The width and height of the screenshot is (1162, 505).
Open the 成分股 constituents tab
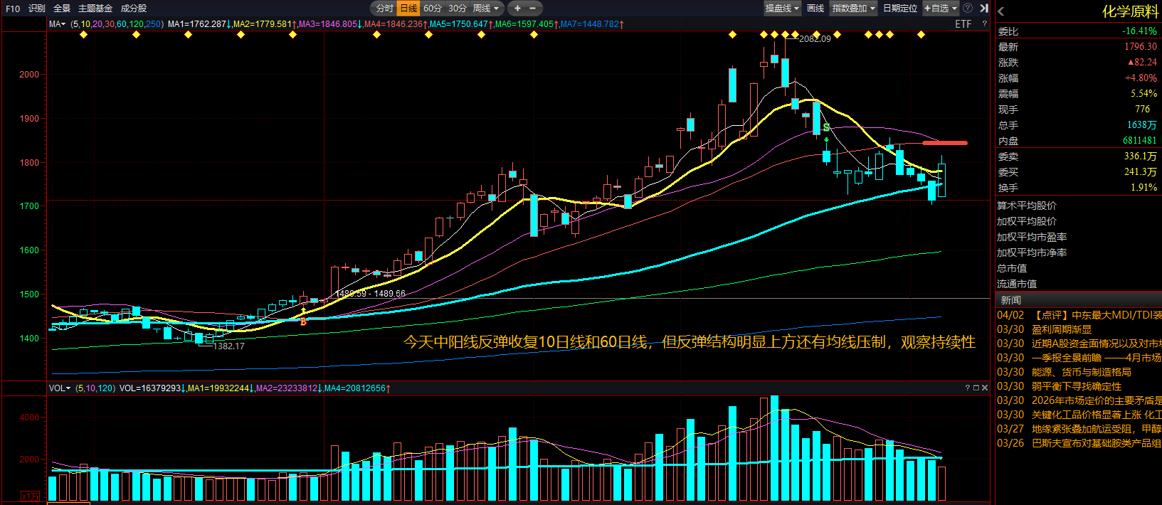point(134,9)
